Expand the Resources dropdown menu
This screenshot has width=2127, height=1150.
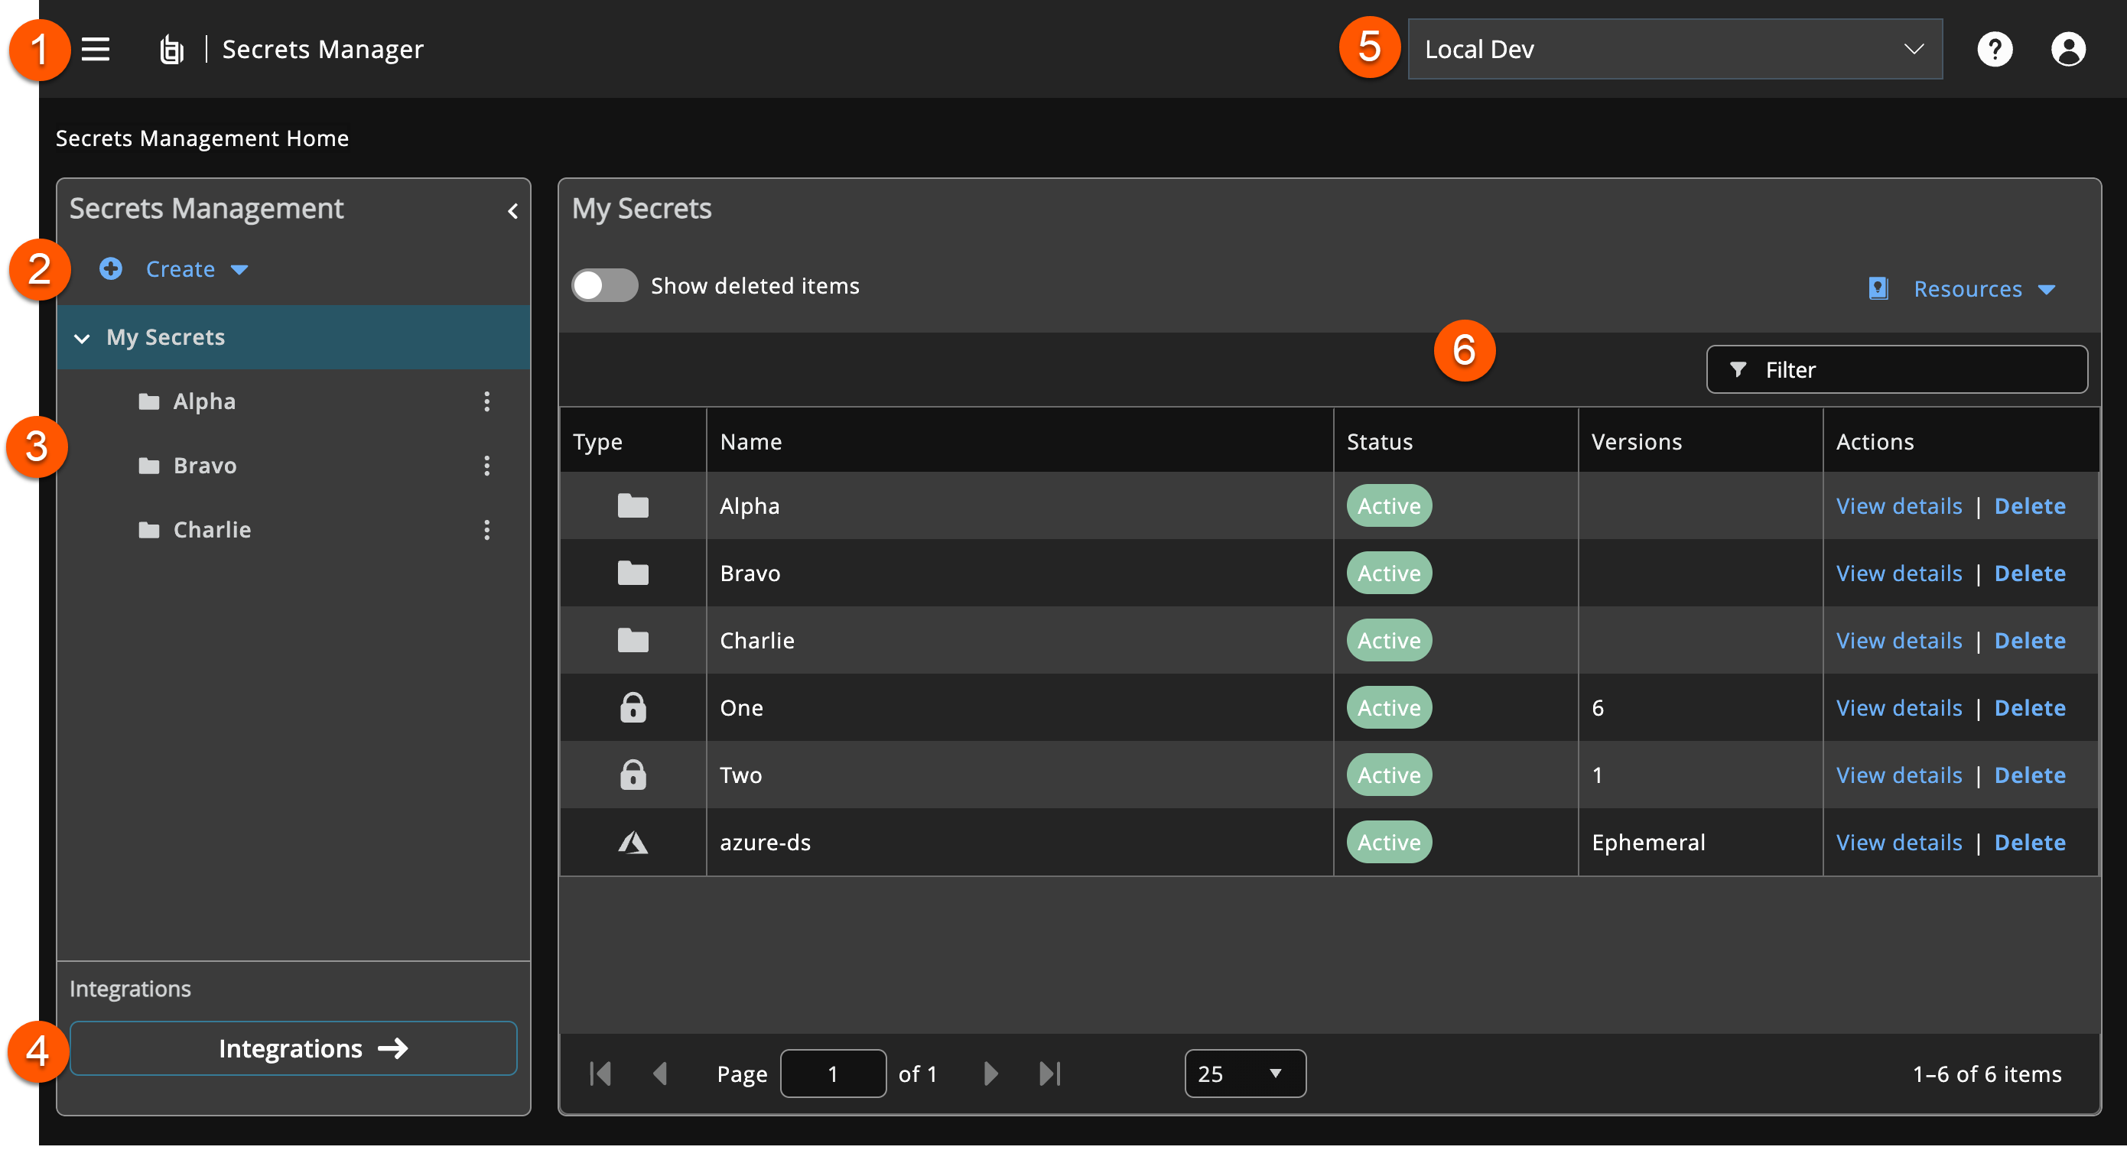point(2046,290)
